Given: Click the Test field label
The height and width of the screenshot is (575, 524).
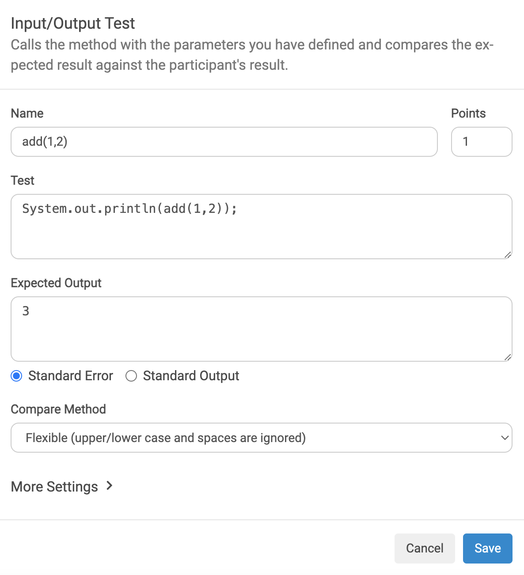Looking at the screenshot, I should [x=23, y=181].
